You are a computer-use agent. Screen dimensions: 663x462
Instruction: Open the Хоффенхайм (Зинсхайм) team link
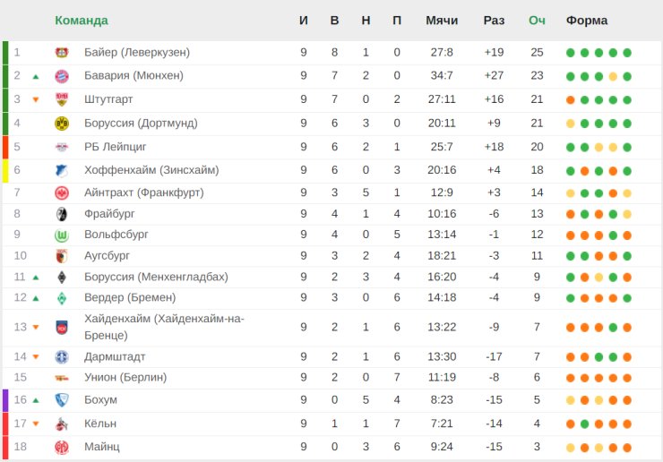pyautogui.click(x=151, y=170)
